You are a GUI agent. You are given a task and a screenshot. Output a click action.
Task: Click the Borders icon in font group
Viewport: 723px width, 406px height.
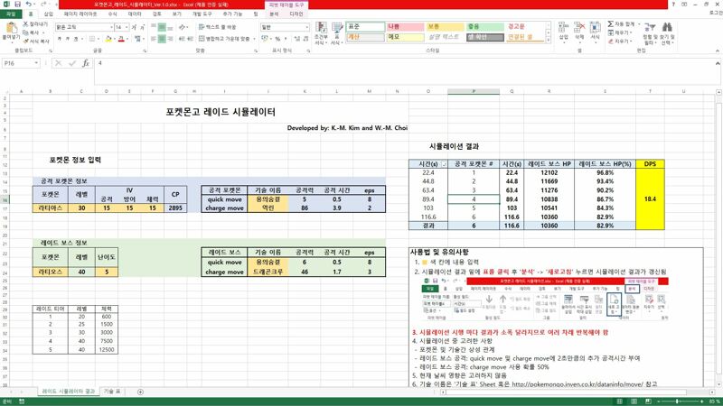click(x=92, y=39)
